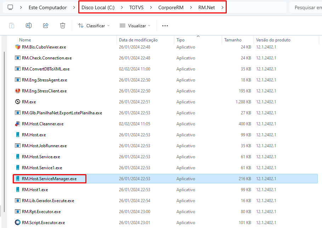This screenshot has height=228, width=322.
Task: Open the Visualizar view dropdown
Action: click(135, 25)
